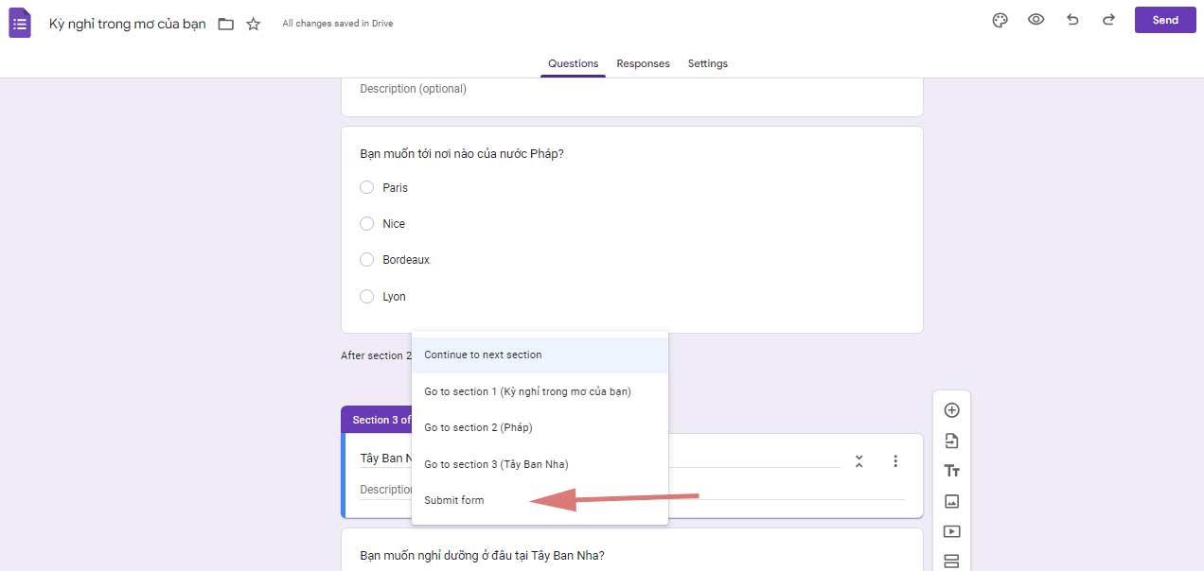Add a question from side toolbar
This screenshot has height=571, width=1204.
[x=951, y=410]
